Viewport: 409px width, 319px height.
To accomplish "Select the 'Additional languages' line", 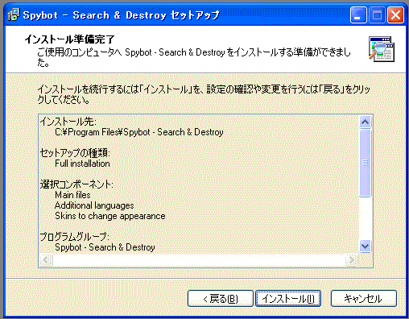I will pos(94,205).
